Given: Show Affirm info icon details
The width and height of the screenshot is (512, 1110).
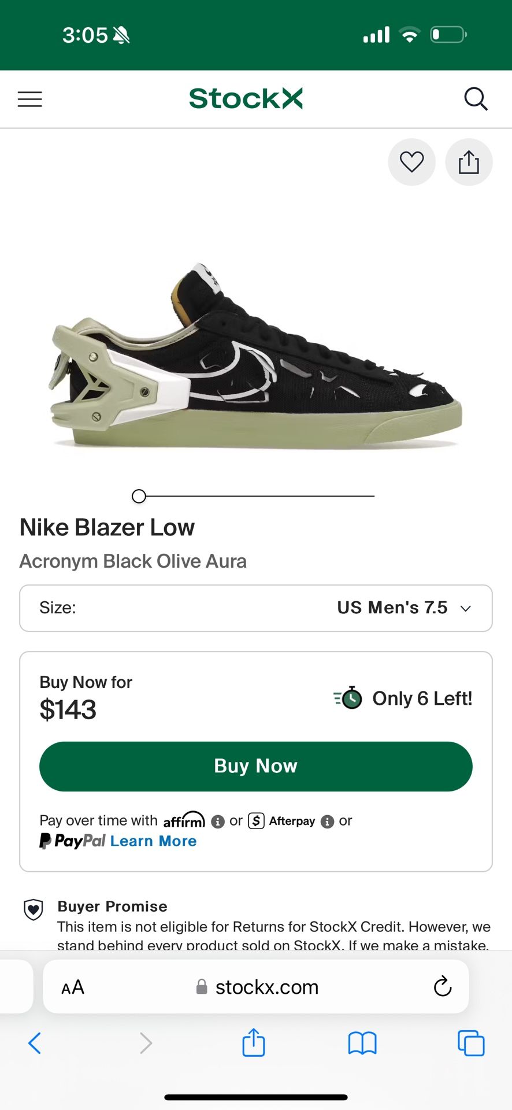Looking at the screenshot, I should coord(218,822).
